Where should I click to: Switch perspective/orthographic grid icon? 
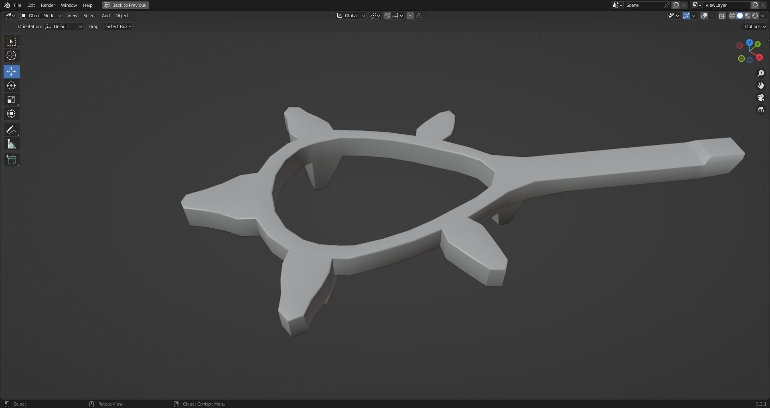[760, 110]
